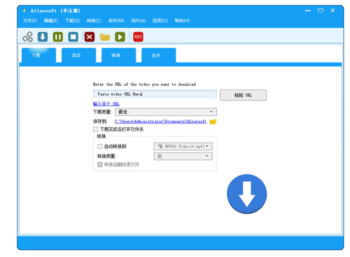The image size is (350, 257).
Task: Click the large blue download button
Action: tap(247, 194)
